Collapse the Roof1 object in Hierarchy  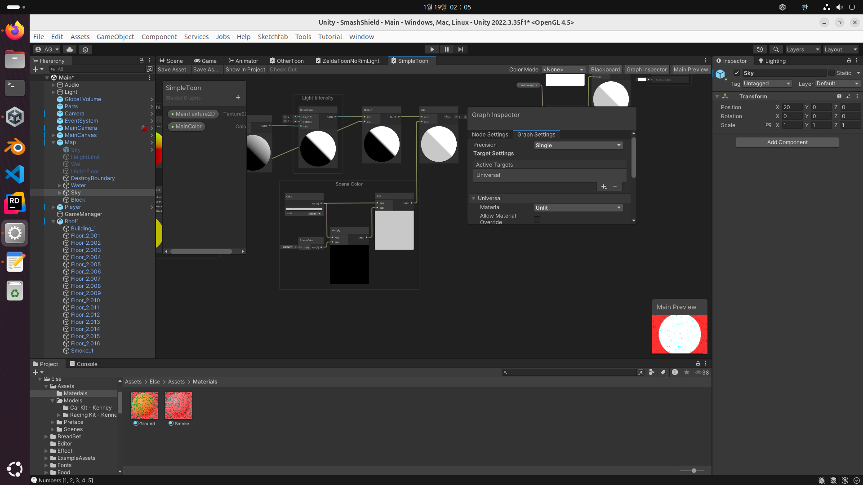coord(53,221)
